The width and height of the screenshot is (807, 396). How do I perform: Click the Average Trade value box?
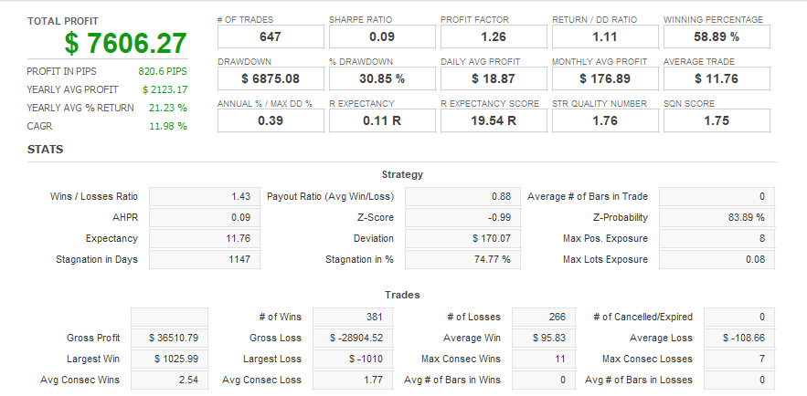(717, 78)
